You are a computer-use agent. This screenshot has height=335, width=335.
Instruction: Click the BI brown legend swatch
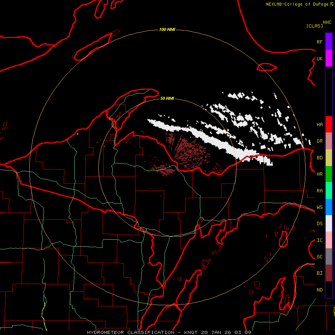329,273
